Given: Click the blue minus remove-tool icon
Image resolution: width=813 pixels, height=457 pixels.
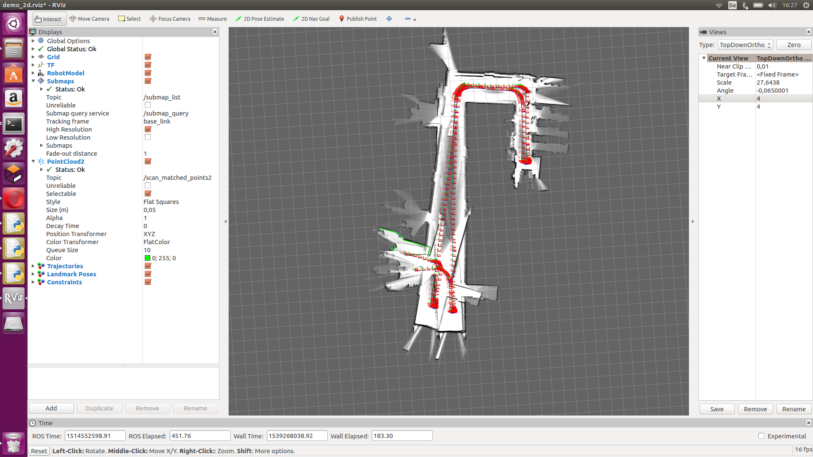Looking at the screenshot, I should (408, 19).
